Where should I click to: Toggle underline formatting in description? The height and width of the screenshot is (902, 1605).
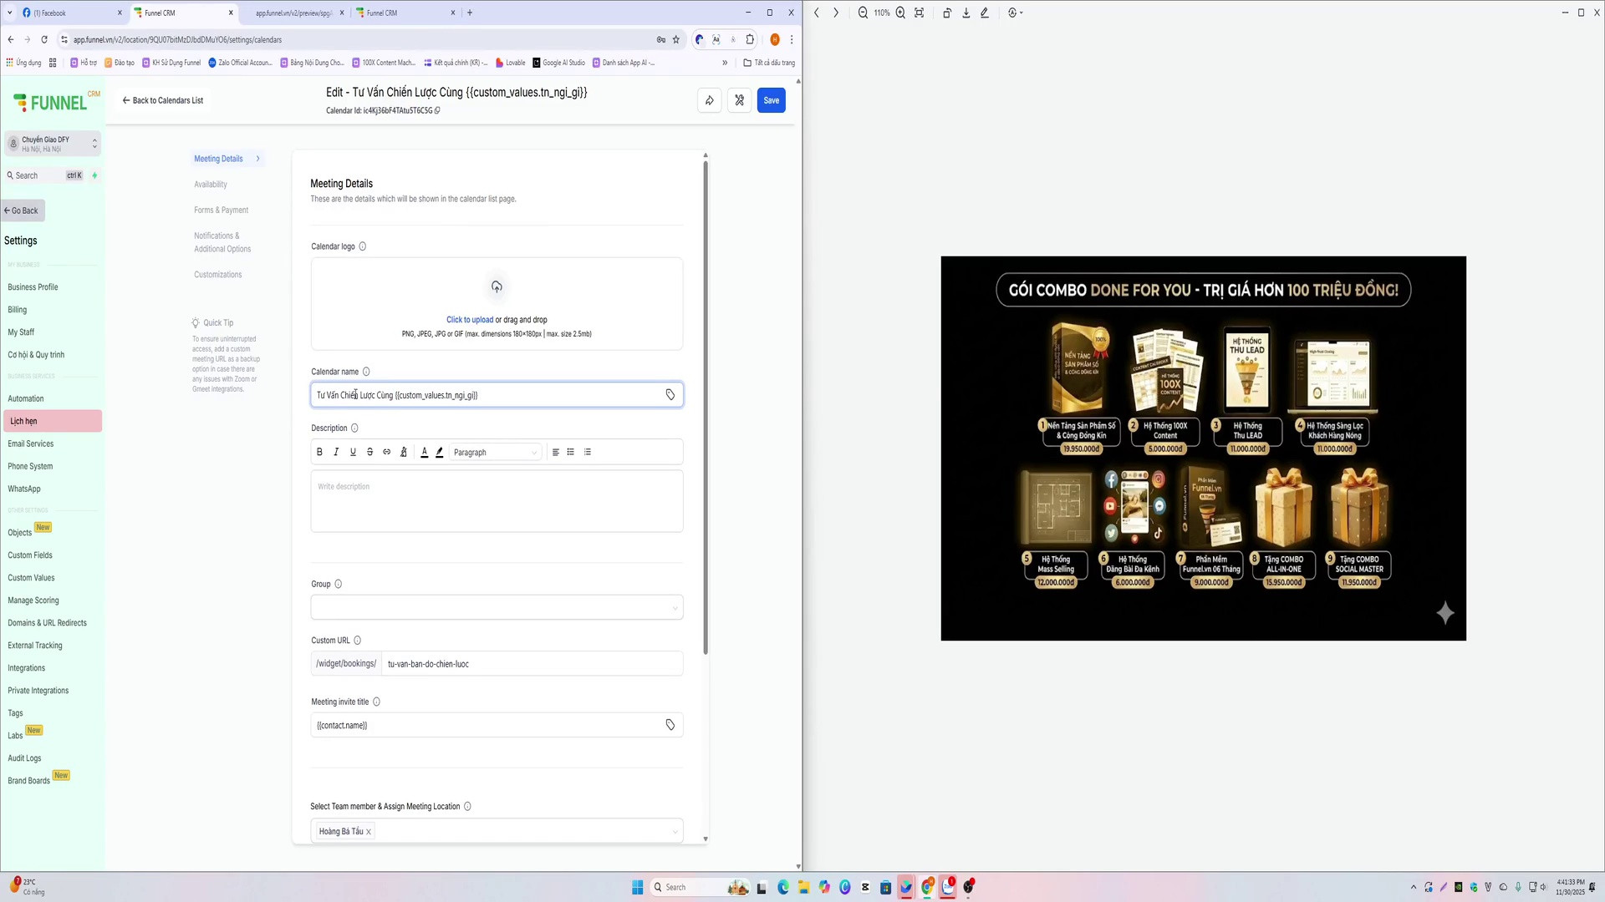(353, 452)
